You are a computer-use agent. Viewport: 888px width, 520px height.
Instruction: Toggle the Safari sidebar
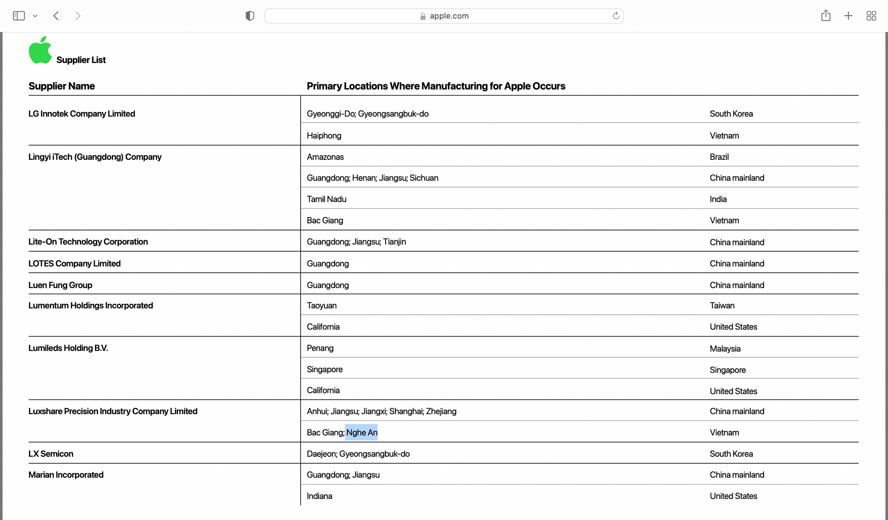point(18,16)
